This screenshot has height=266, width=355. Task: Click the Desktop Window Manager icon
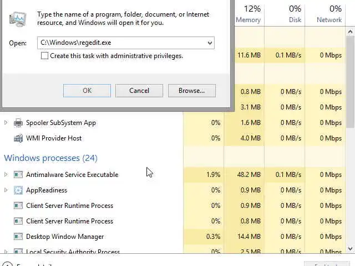tap(18, 237)
